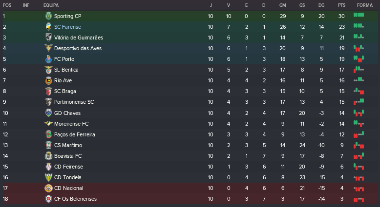
Task: Sort standings by the GM column
Action: click(282, 5)
